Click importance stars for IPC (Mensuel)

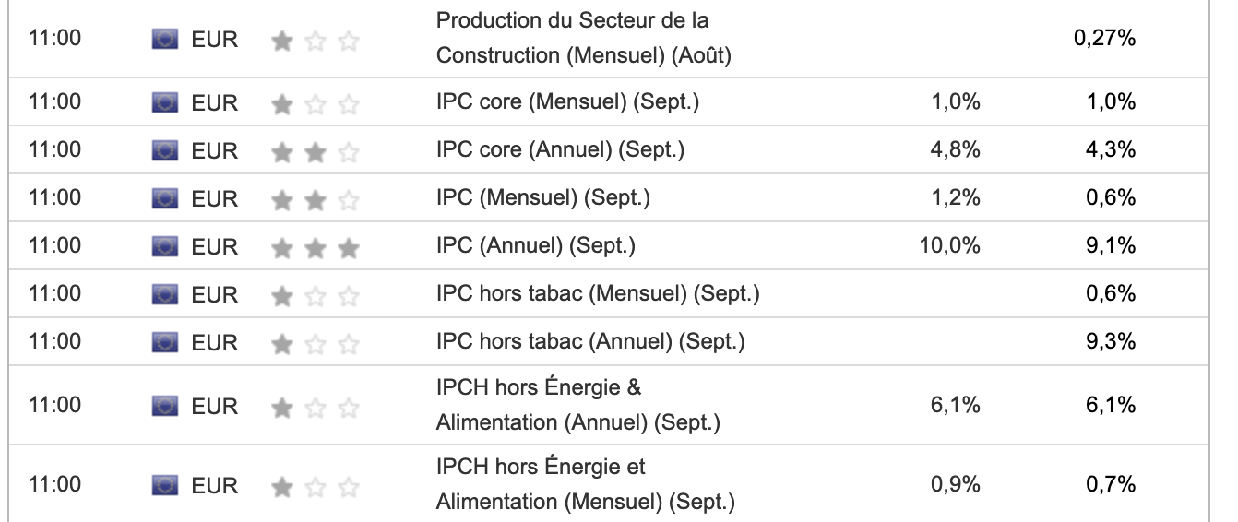315,199
